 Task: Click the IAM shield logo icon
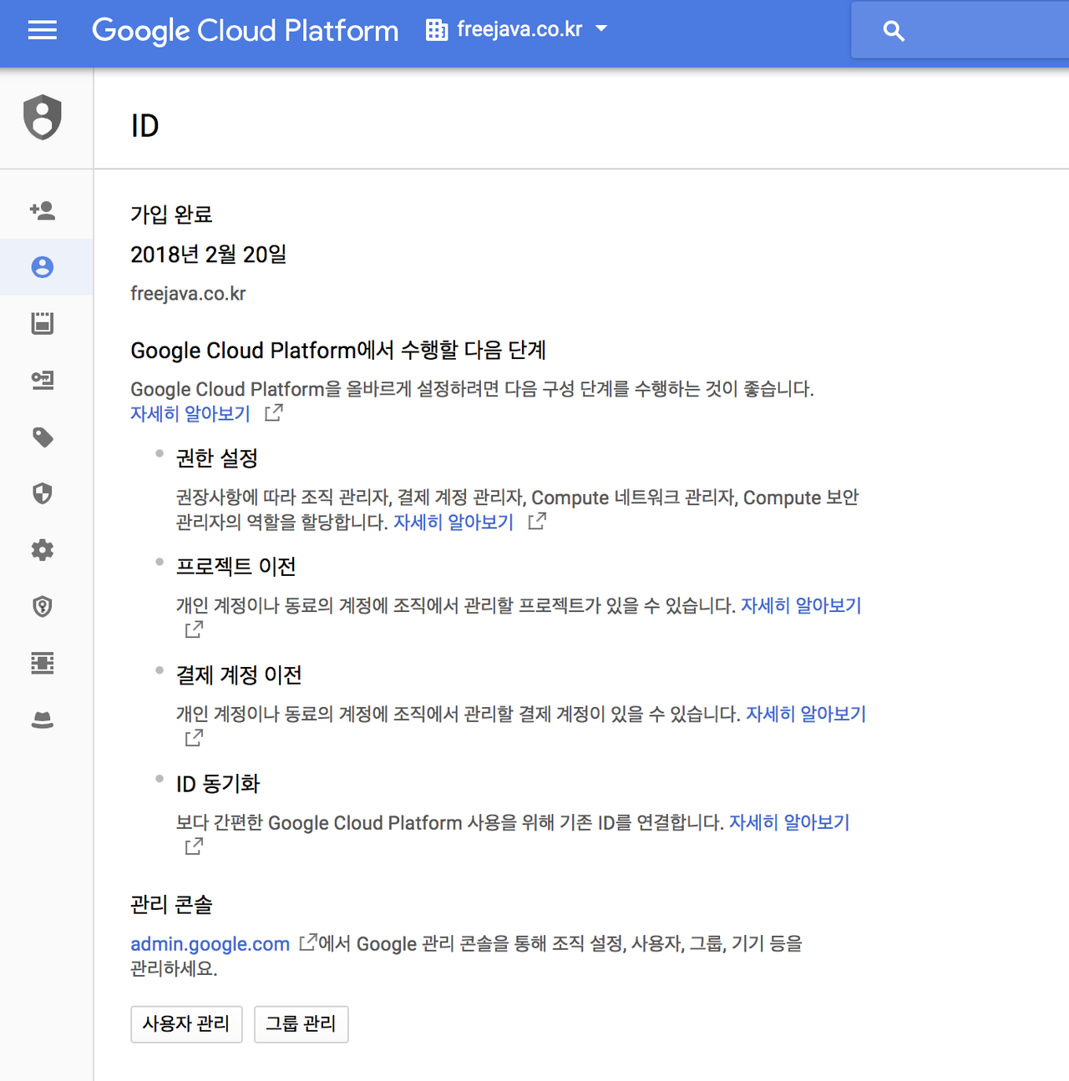pos(43,117)
